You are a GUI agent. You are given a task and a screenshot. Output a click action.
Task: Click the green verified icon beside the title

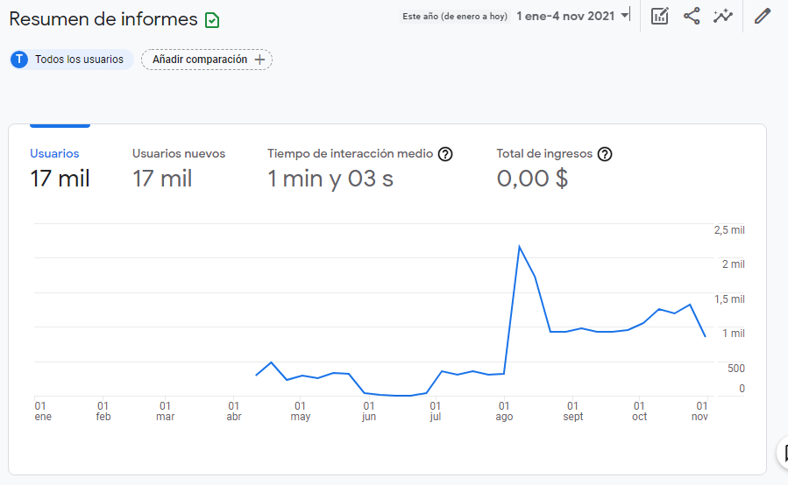(211, 19)
